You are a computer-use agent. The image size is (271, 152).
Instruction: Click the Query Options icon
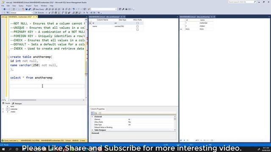[x=56, y=13]
